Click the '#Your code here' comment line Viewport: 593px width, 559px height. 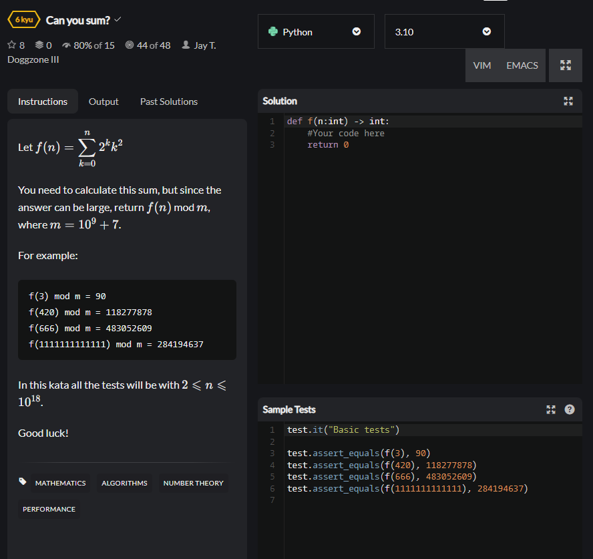[x=346, y=133]
